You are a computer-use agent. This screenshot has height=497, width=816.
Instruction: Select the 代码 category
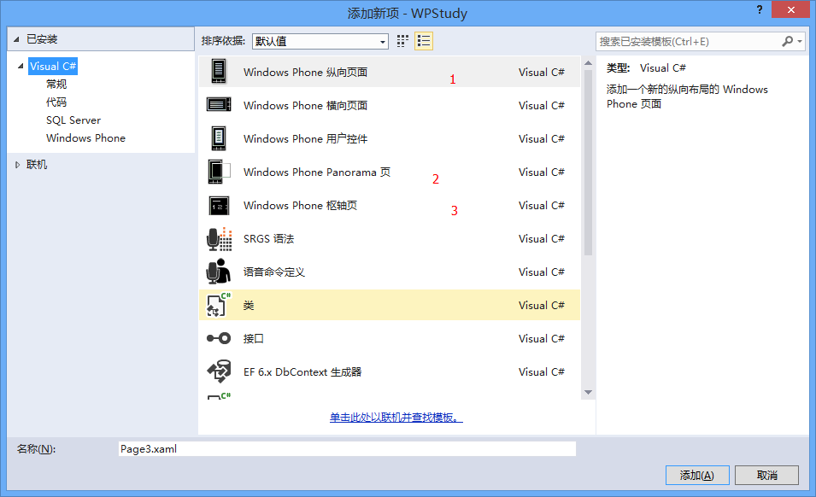(x=56, y=102)
